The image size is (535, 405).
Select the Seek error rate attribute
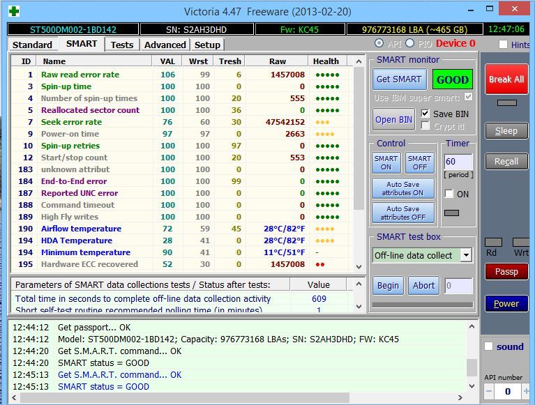(x=182, y=122)
